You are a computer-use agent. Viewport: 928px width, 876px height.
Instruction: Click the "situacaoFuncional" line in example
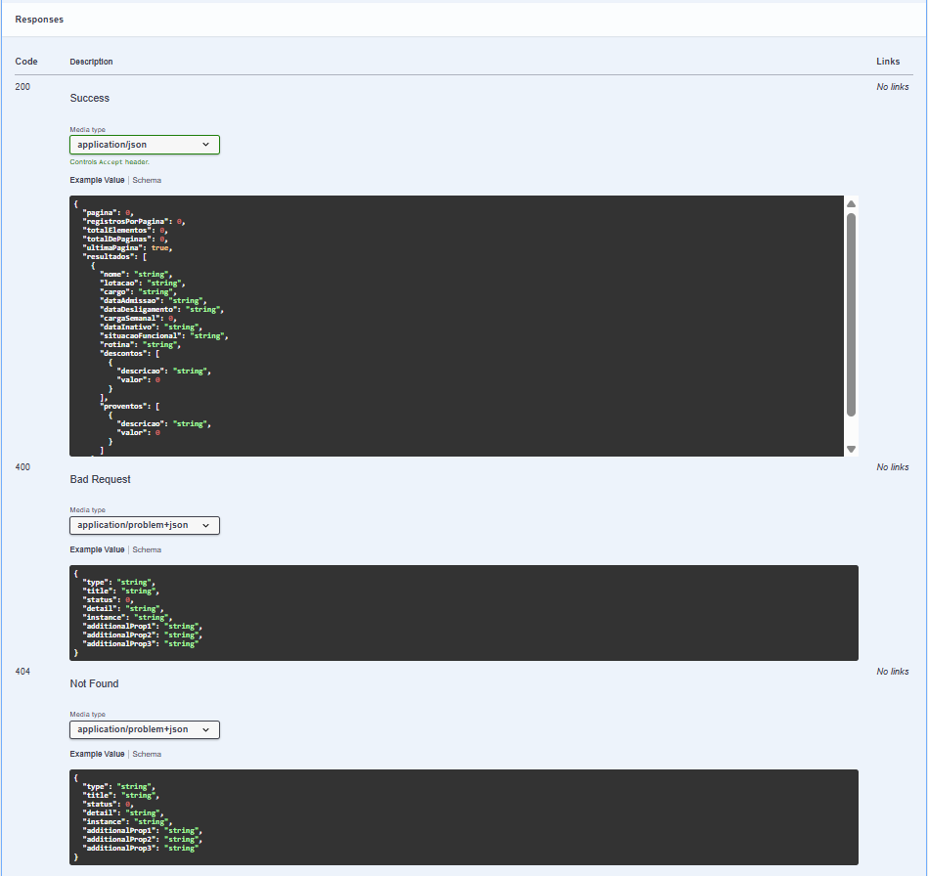164,336
